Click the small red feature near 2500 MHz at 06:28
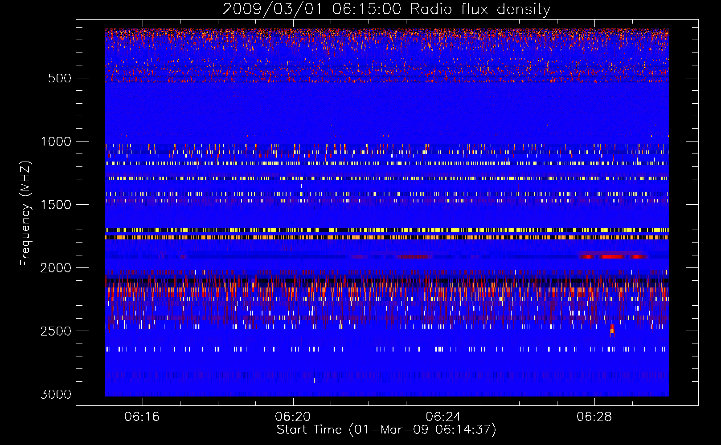 611,330
